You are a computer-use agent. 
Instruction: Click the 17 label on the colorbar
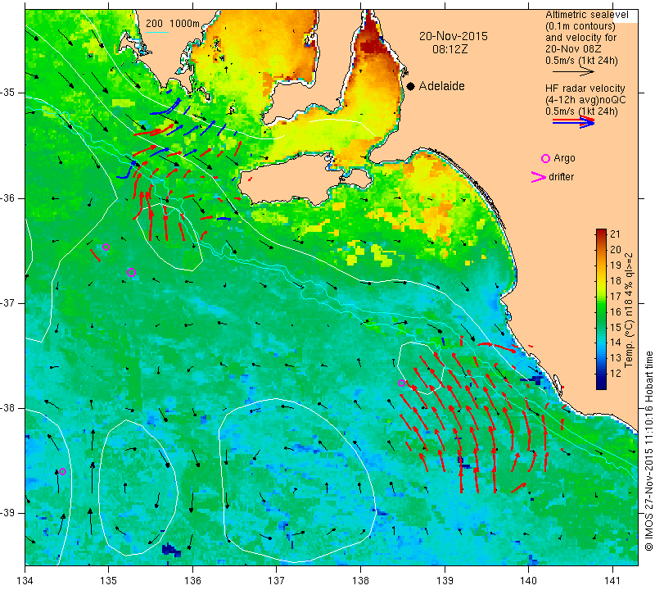pos(616,296)
